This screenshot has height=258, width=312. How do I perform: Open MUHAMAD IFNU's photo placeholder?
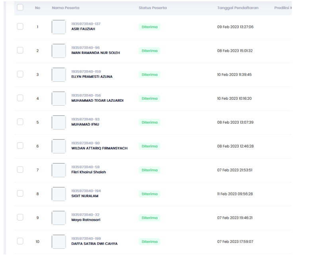pos(58,122)
